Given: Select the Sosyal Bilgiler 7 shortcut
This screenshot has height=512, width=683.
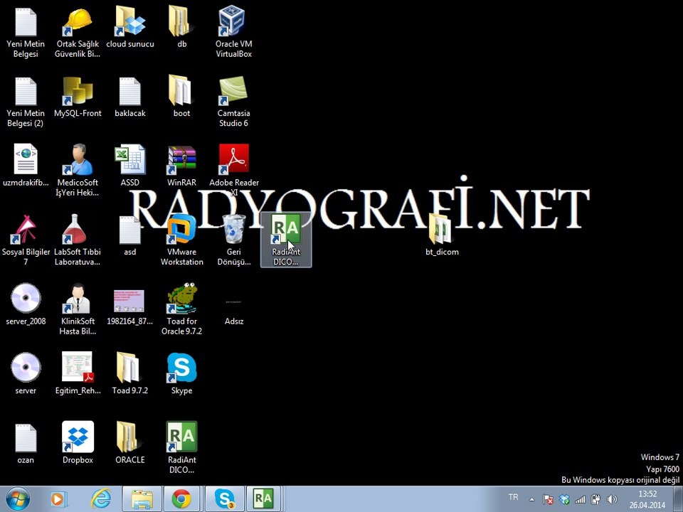Looking at the screenshot, I should pos(26,240).
